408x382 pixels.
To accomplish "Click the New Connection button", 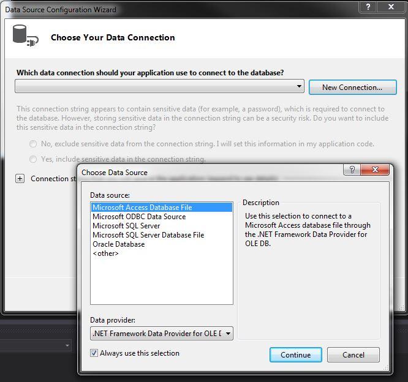I will pyautogui.click(x=352, y=88).
